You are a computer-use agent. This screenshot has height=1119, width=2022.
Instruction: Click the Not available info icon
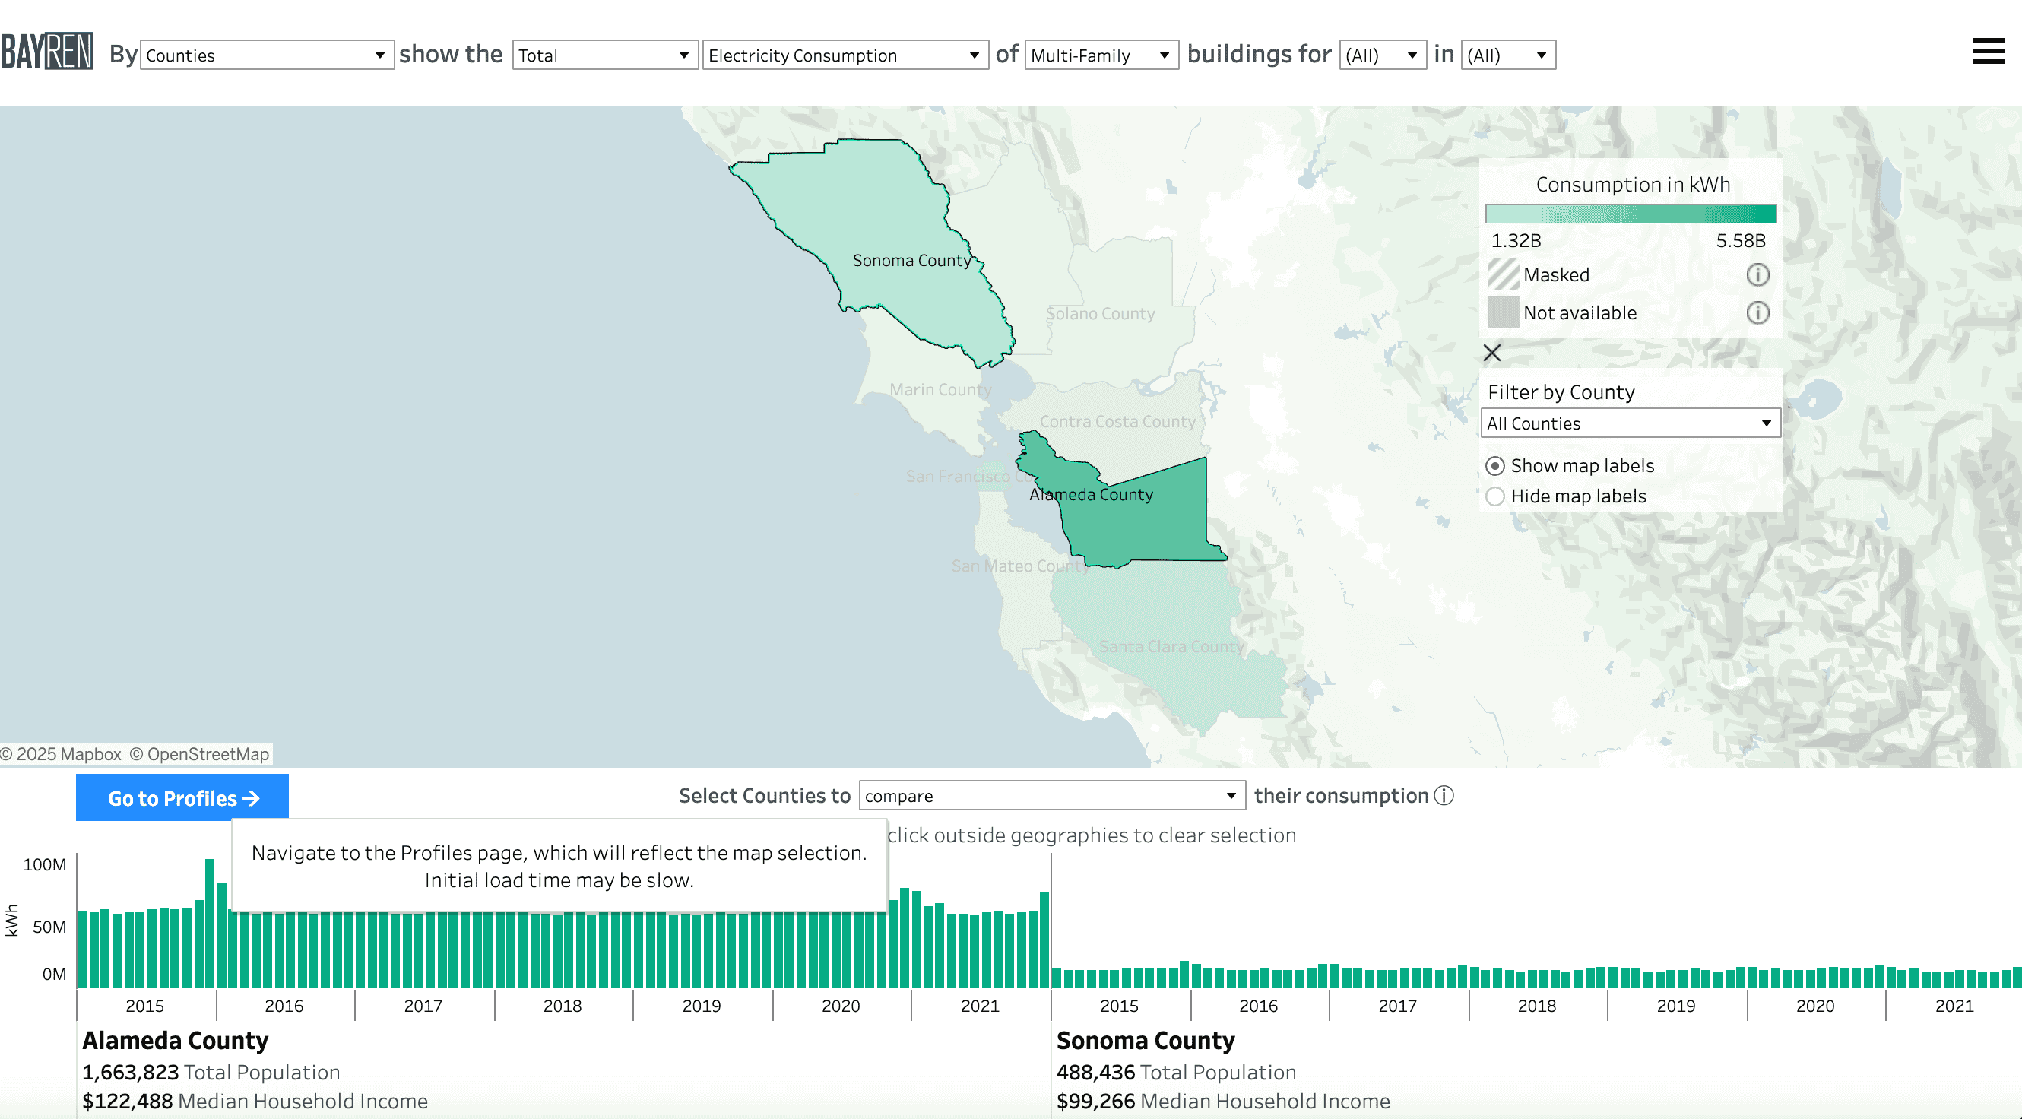tap(1757, 313)
